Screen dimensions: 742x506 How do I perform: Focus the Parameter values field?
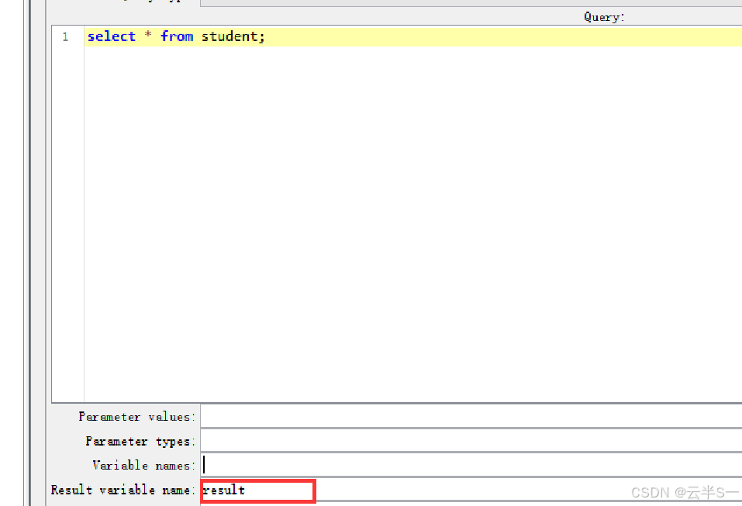pos(471,416)
